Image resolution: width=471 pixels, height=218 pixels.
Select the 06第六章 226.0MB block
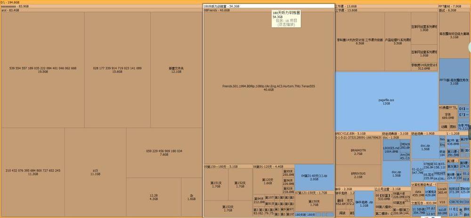399,195
